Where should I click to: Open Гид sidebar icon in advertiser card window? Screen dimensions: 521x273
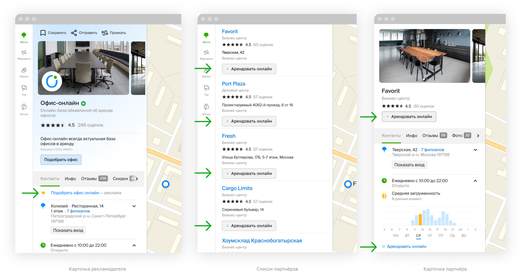click(x=24, y=91)
